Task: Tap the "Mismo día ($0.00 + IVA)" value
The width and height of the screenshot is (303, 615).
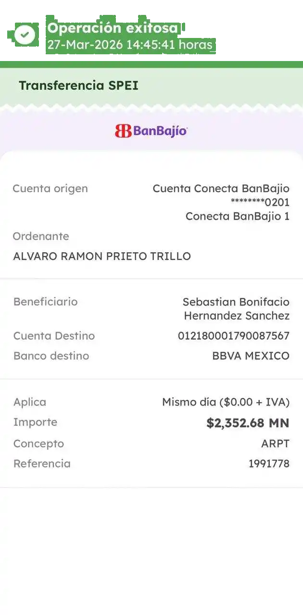Action: click(x=226, y=402)
